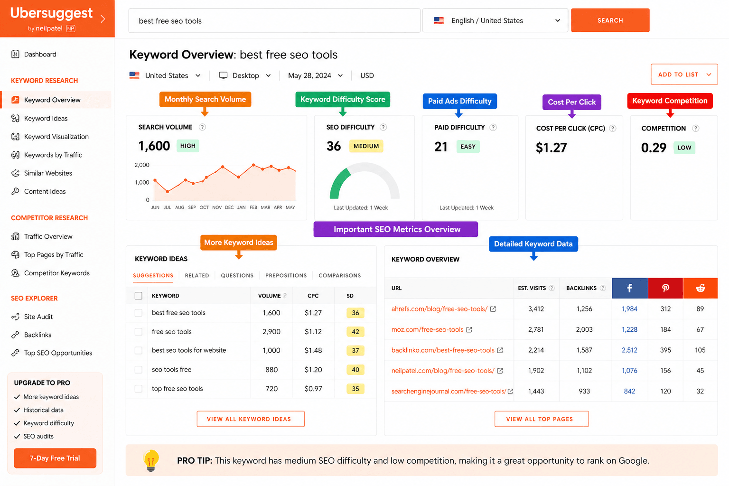The height and width of the screenshot is (486, 729).
Task: Open the Dashboard icon in sidebar
Action: tap(15, 54)
